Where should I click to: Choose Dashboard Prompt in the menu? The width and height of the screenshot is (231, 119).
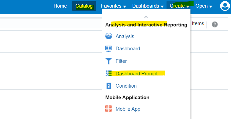click(x=137, y=74)
